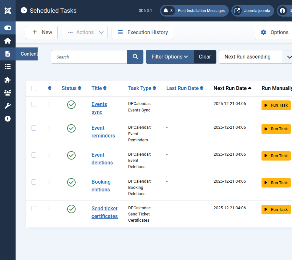Image resolution: width=292 pixels, height=260 pixels.
Task: Open Execution History view
Action: tap(142, 32)
